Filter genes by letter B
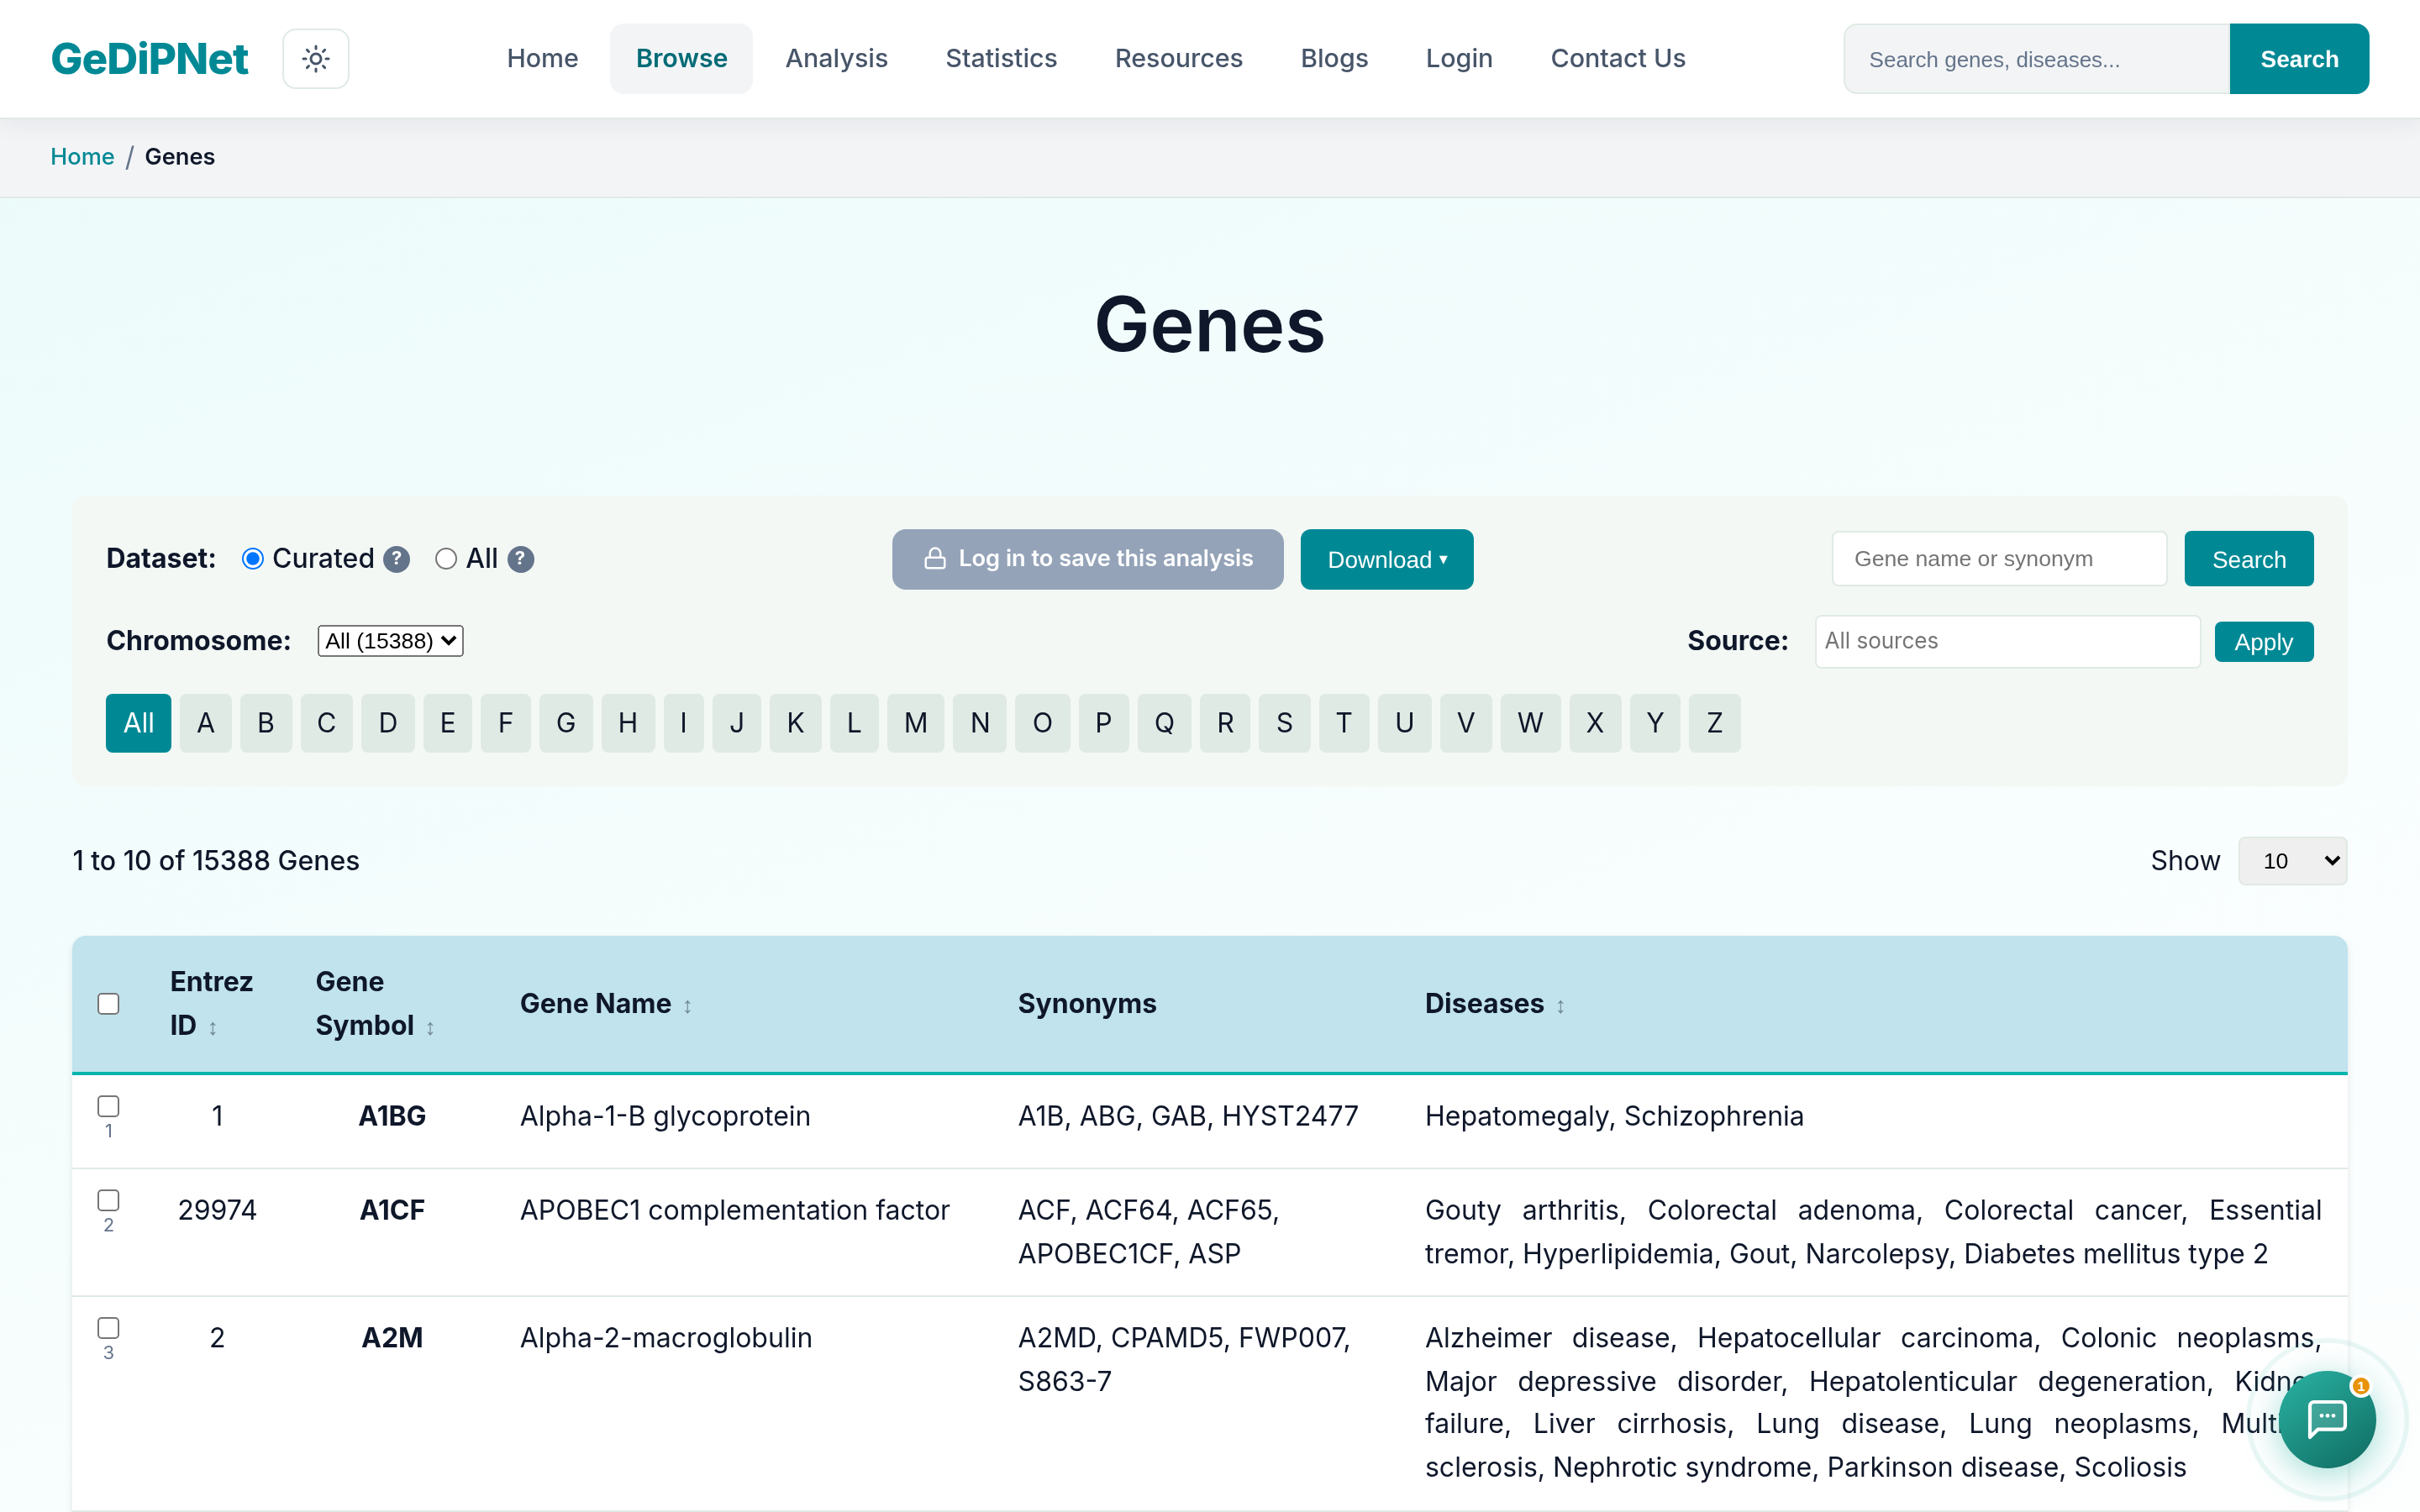Viewport: 2420px width, 1512px height. (266, 723)
